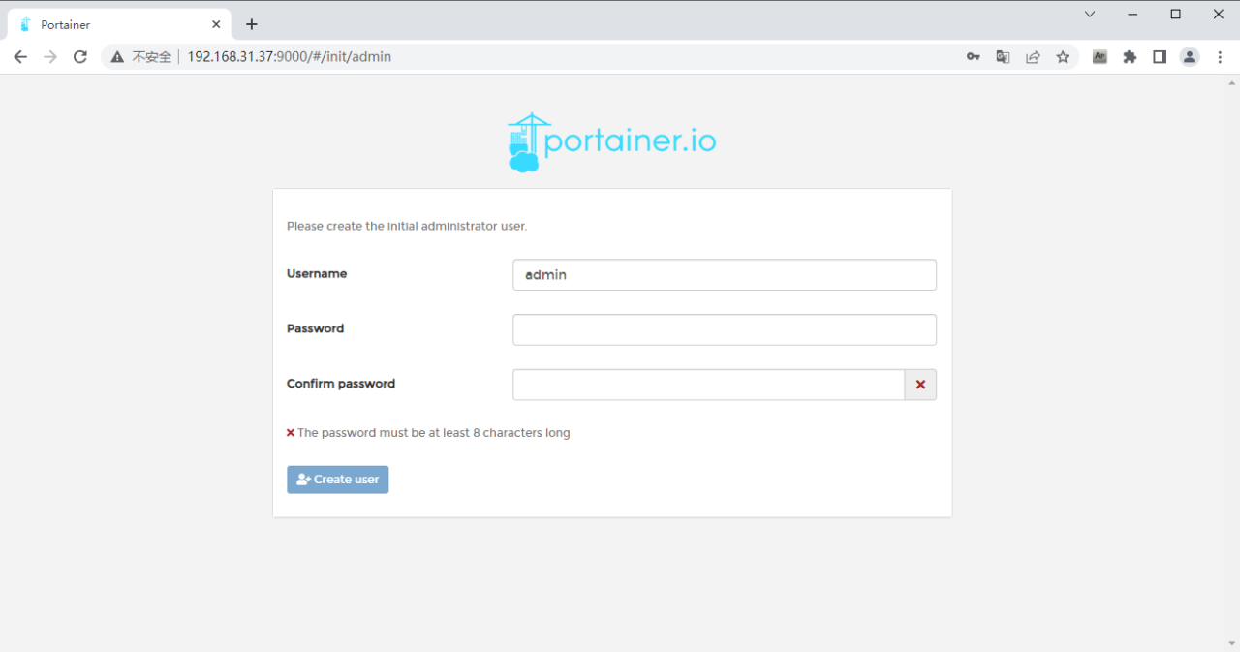Open the Ap extension icon

pyautogui.click(x=1100, y=56)
